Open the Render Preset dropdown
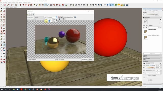The height and width of the screenshot is (91, 163). (x=39, y=17)
